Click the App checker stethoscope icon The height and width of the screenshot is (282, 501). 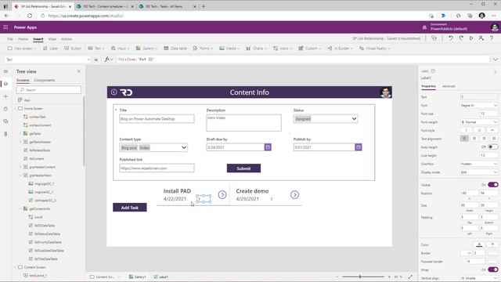(434, 38)
